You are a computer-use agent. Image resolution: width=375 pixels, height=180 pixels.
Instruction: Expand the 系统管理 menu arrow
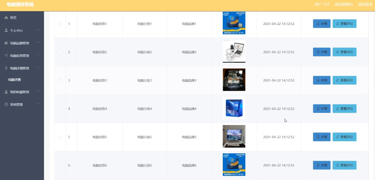[x=38, y=104]
